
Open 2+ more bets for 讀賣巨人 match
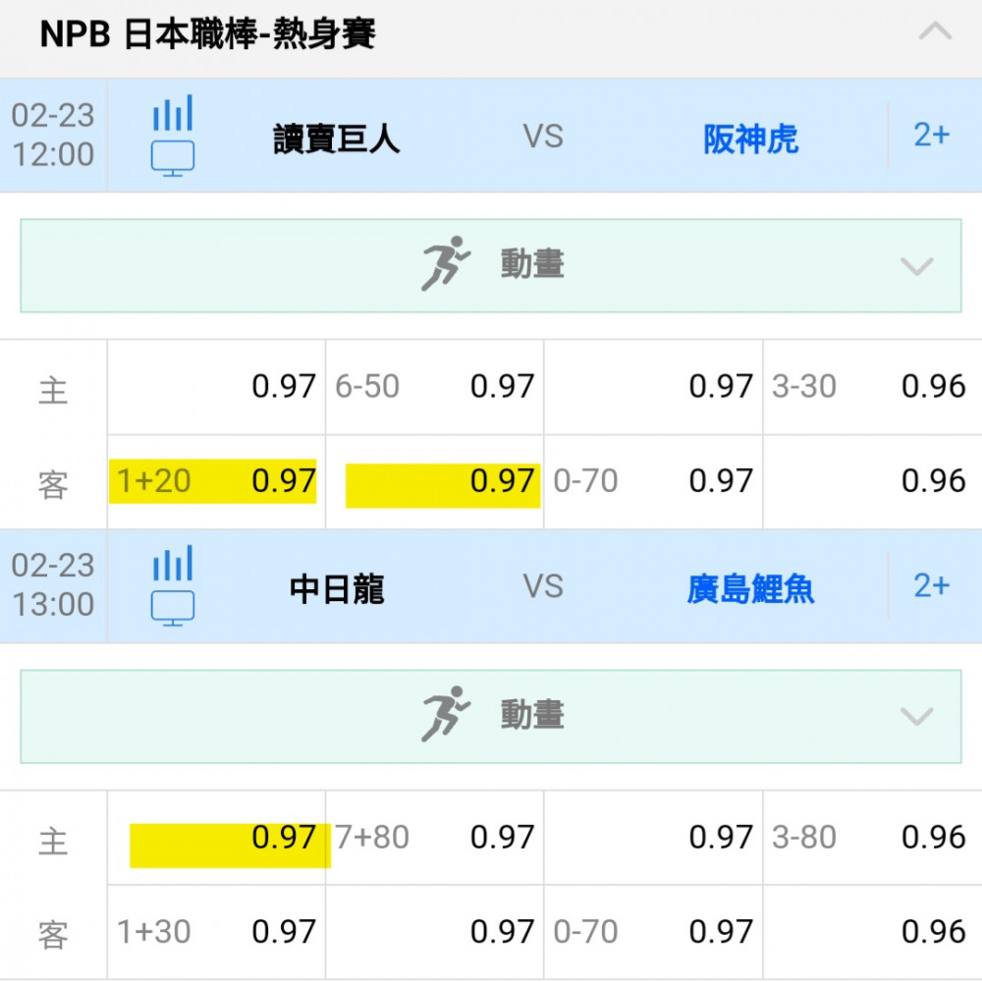[x=931, y=136]
